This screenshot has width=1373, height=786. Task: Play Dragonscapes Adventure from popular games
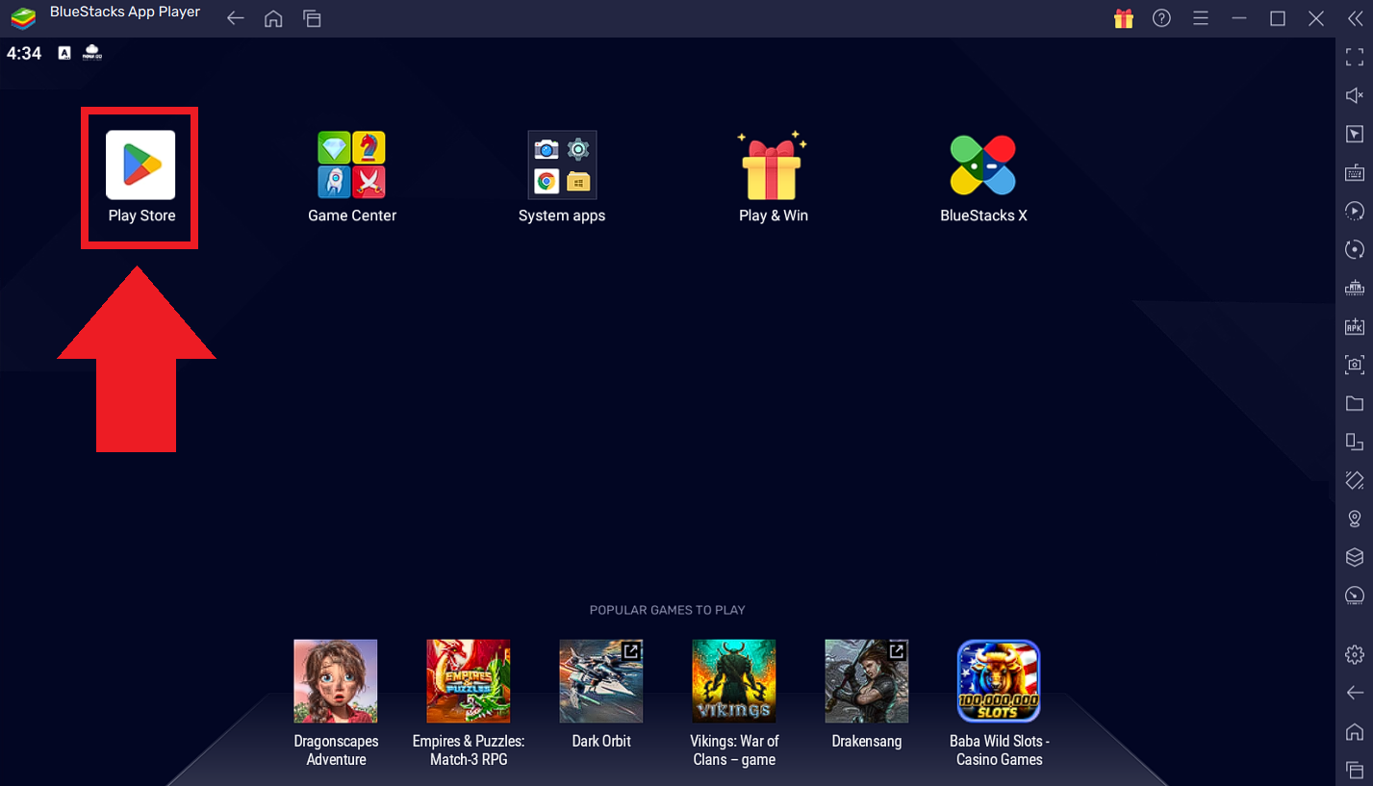(335, 680)
